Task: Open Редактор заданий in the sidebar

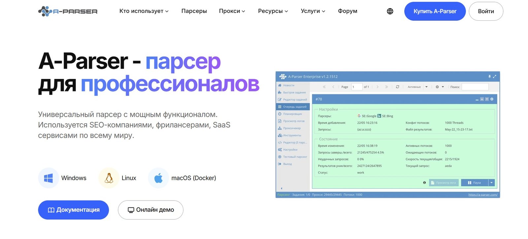Action: tap(293, 100)
